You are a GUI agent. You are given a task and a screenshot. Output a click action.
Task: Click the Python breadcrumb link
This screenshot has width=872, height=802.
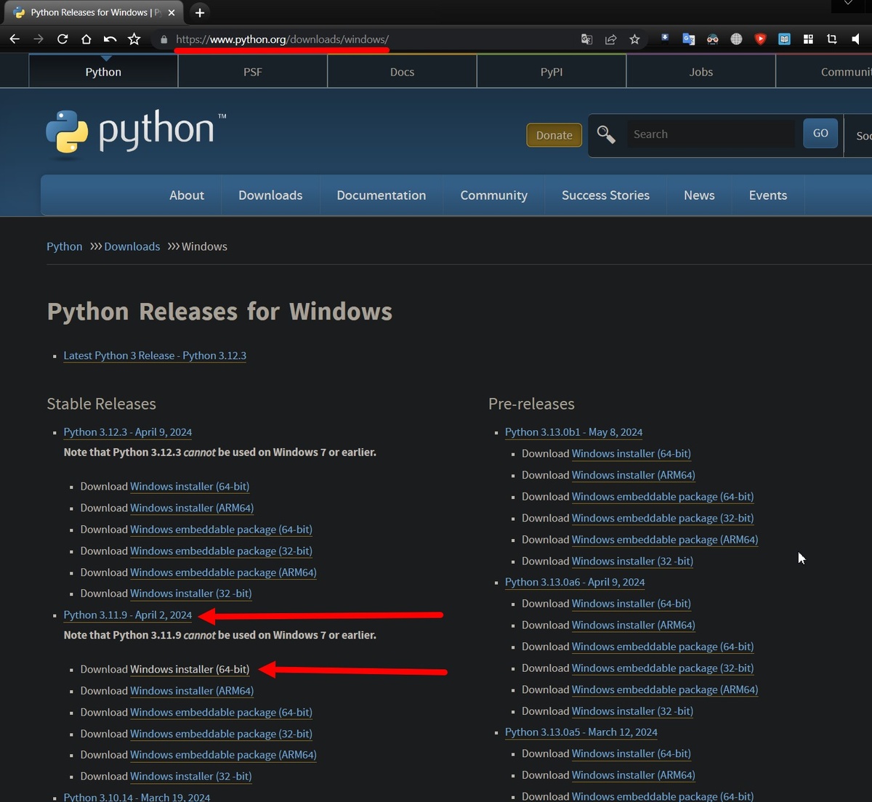click(65, 246)
